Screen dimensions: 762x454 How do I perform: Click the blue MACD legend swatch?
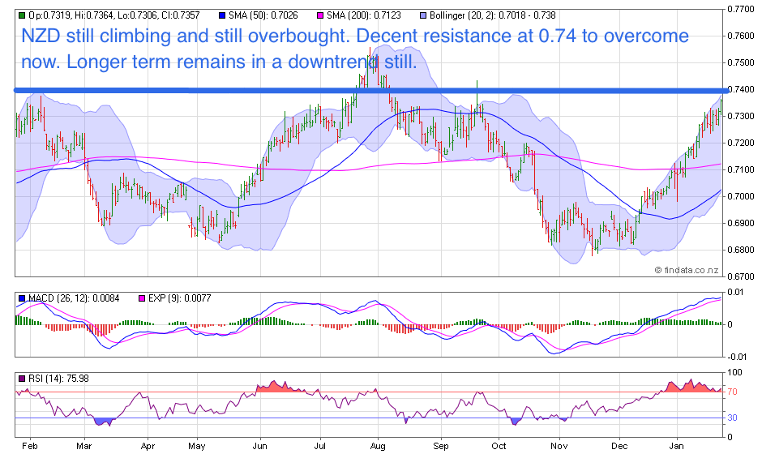point(22,300)
